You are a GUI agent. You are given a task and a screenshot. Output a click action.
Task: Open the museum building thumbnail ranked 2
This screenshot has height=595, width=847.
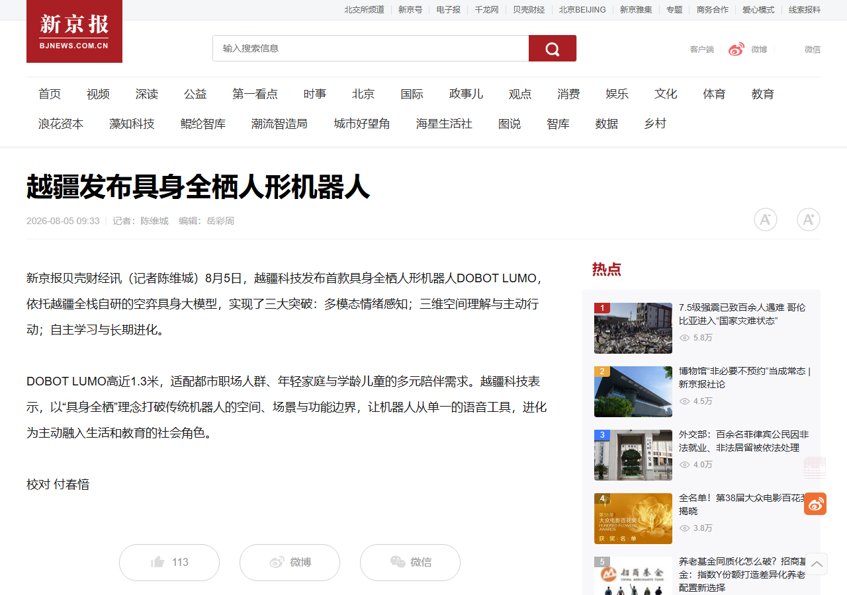click(x=633, y=391)
